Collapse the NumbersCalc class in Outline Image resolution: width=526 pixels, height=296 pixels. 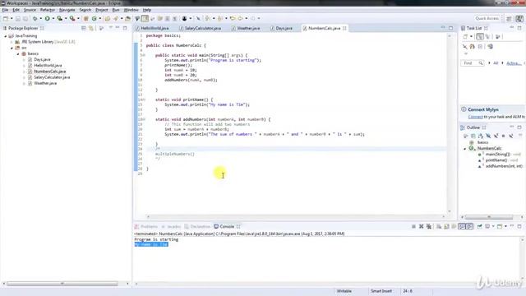pyautogui.click(x=465, y=149)
